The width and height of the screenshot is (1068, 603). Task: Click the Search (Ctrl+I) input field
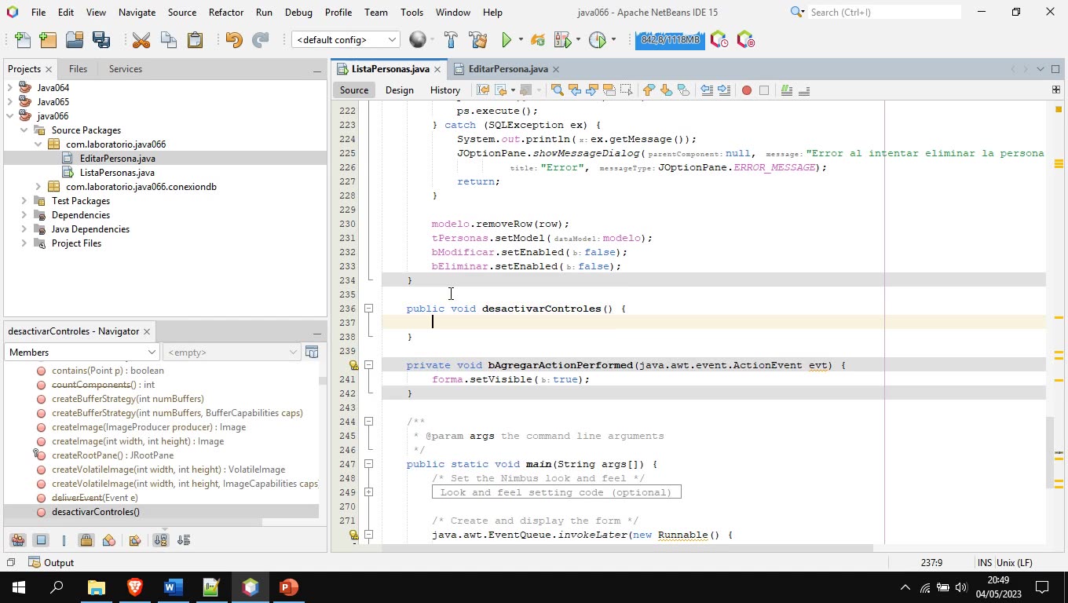coord(884,12)
